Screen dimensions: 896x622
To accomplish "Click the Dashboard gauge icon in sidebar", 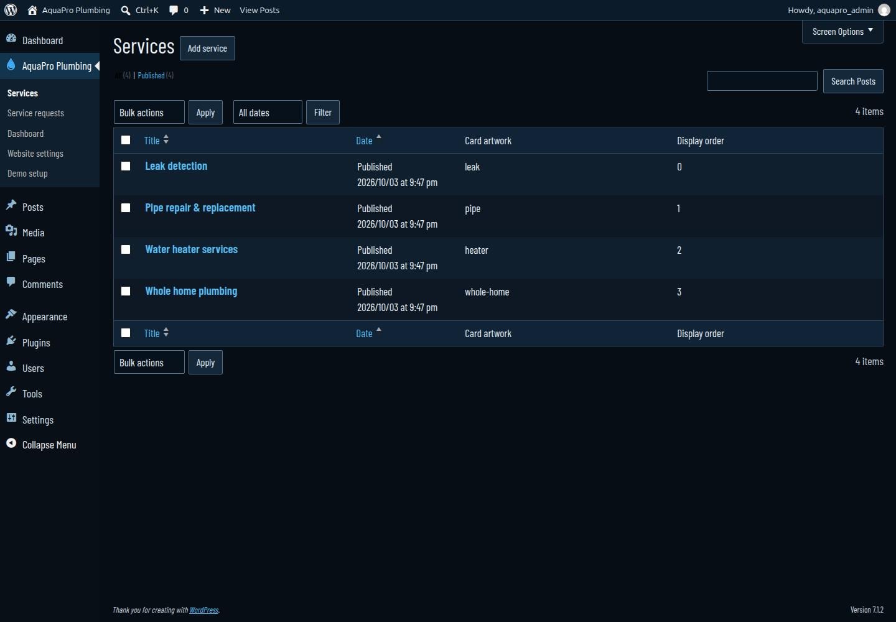I will [x=11, y=39].
